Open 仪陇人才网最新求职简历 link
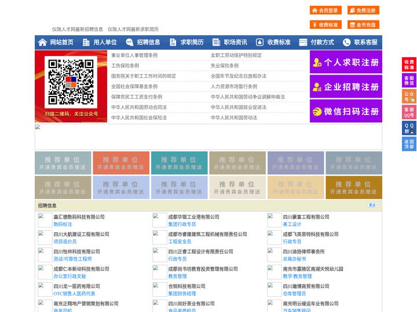The width and height of the screenshot is (417, 312). coord(133,29)
